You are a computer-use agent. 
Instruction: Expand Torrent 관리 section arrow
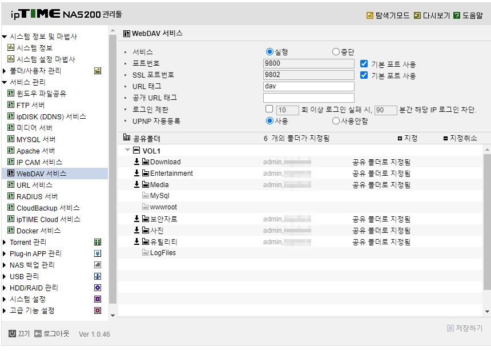click(5, 243)
